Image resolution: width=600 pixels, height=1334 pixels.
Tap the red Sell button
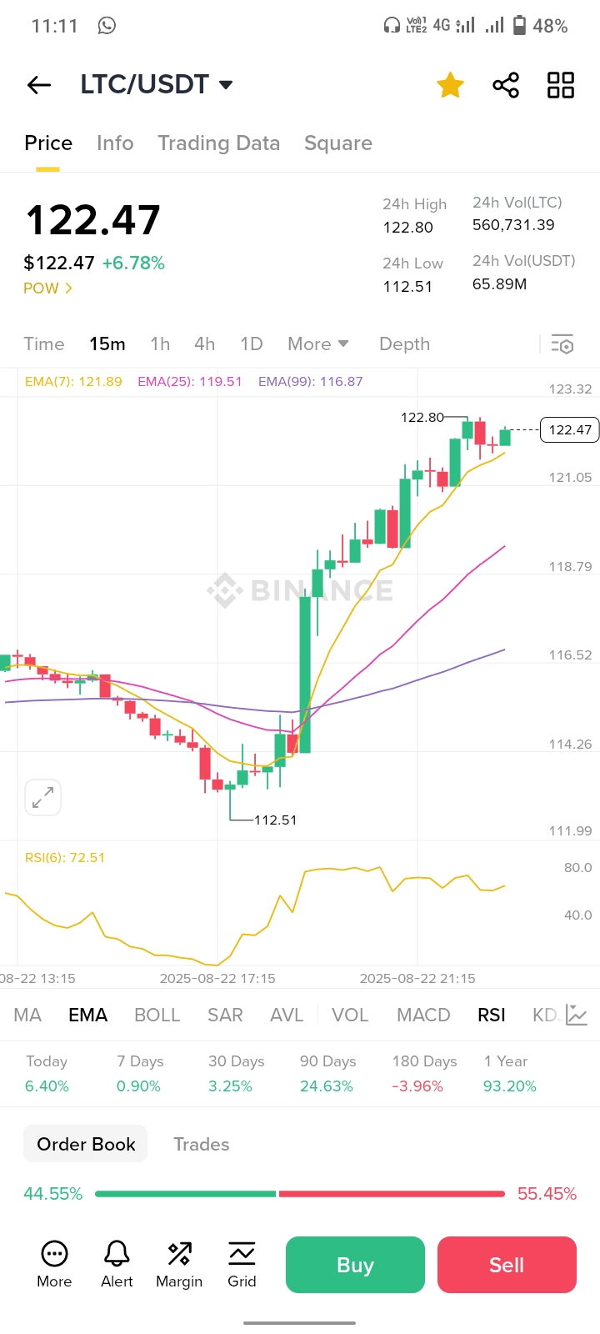[507, 1265]
